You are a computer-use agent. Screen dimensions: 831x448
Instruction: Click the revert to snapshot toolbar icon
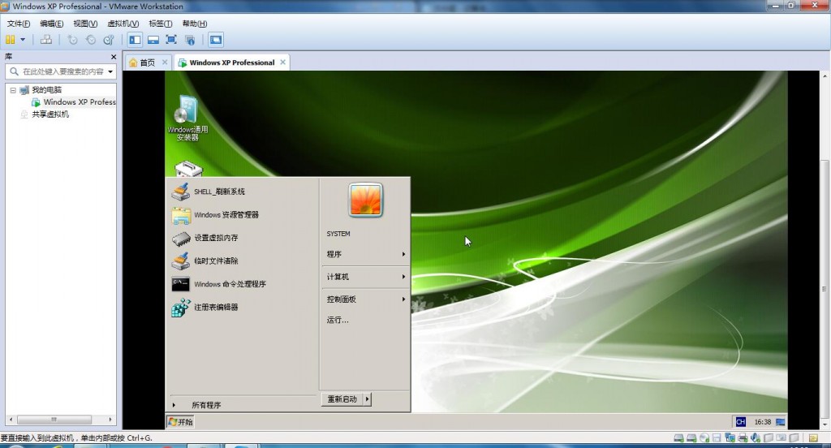tap(91, 39)
